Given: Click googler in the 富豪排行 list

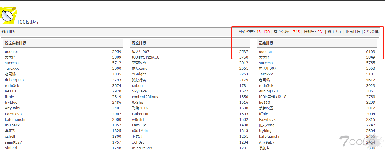Looking at the screenshot, I should pos(265,52).
